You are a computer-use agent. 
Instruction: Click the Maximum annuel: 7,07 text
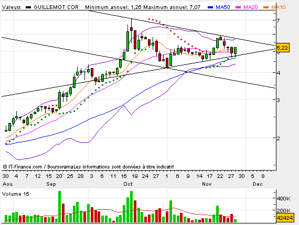point(172,7)
